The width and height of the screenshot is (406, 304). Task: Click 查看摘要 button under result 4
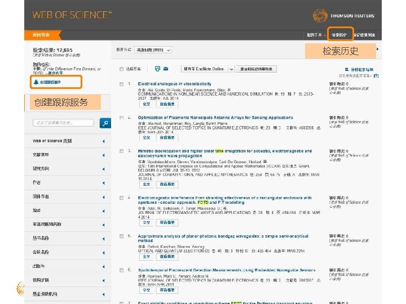coord(167,222)
